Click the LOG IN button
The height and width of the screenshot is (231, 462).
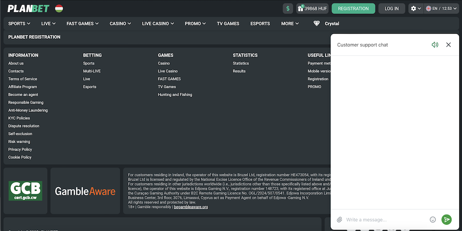tap(391, 8)
